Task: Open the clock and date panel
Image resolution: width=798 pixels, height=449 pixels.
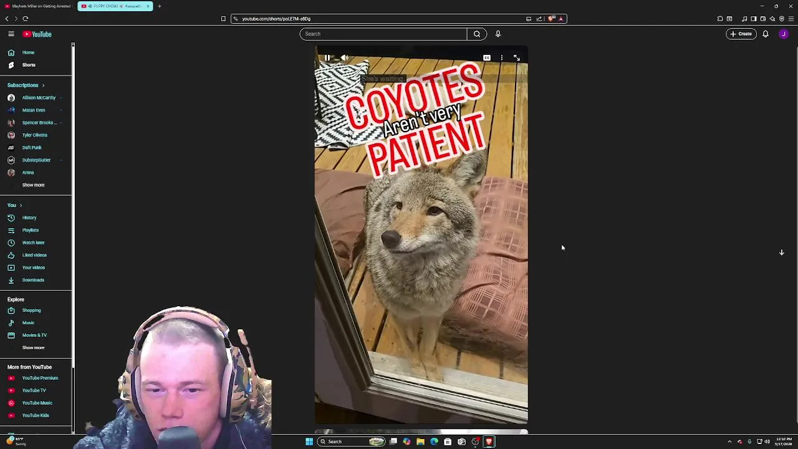Action: pos(784,442)
